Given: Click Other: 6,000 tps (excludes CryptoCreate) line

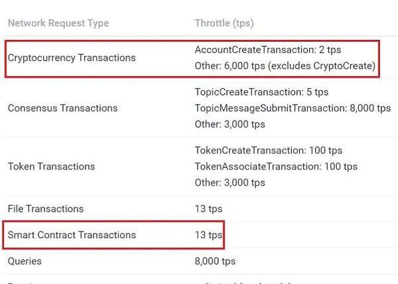Looking at the screenshot, I should pyautogui.click(x=285, y=66).
